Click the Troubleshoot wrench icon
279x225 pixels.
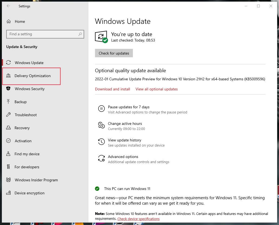(x=8, y=115)
